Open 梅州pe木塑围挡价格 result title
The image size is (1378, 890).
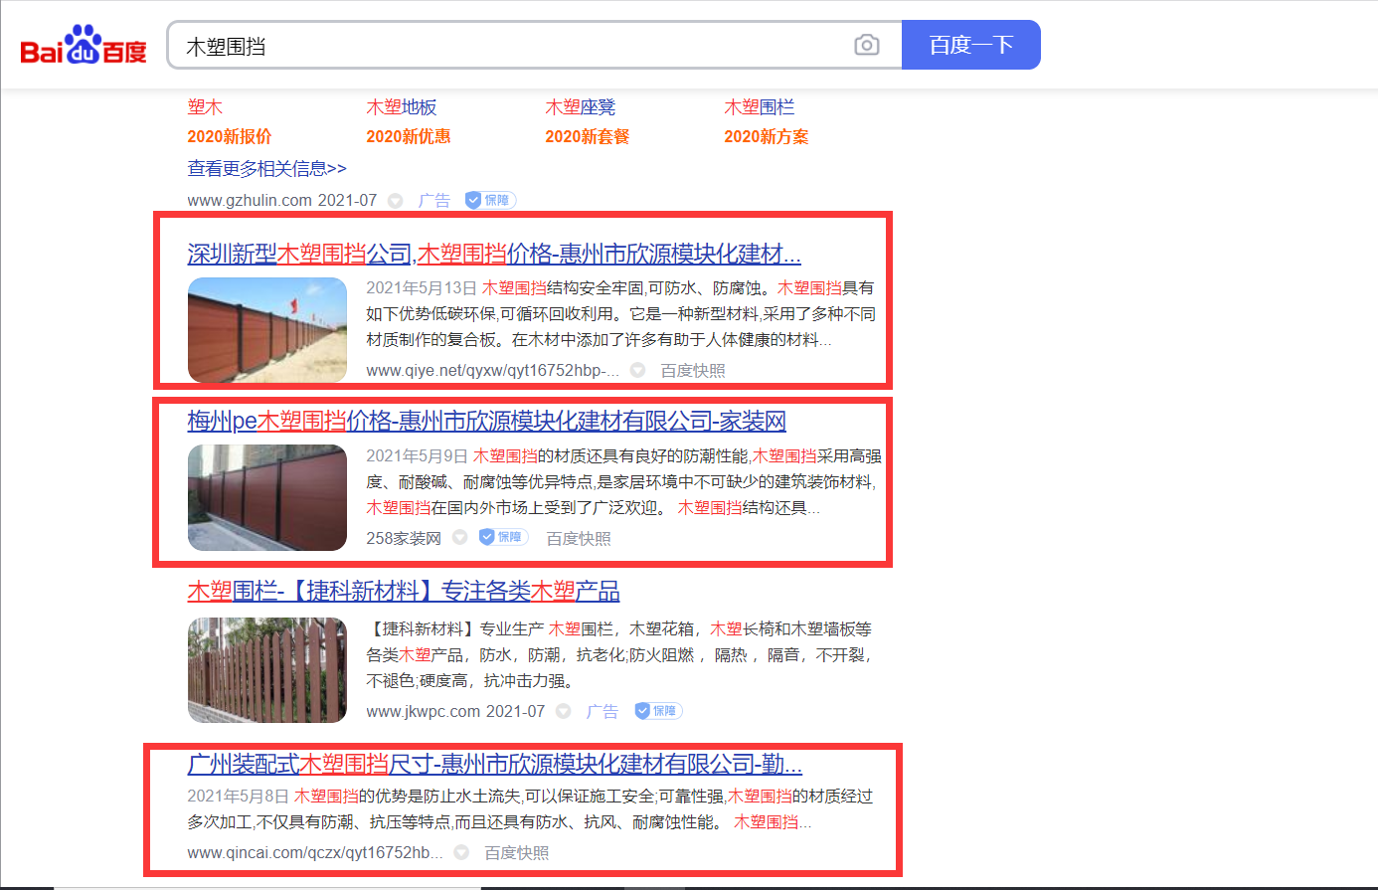(486, 422)
